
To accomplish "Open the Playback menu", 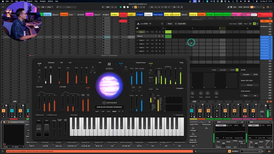I will (x=30, y=1).
